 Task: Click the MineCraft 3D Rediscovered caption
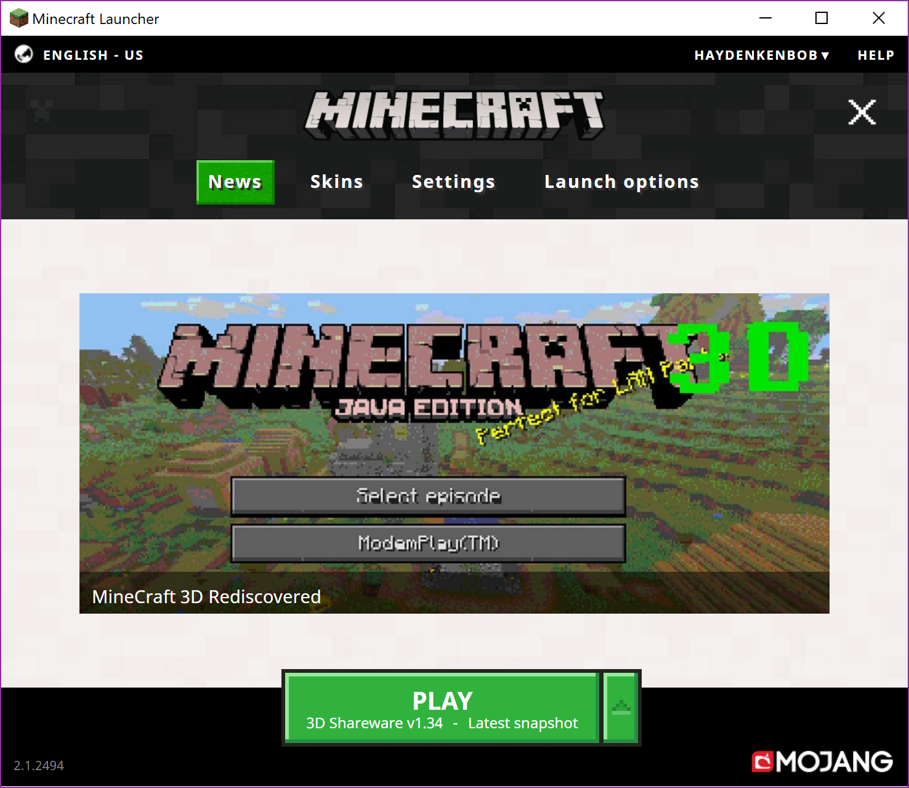coord(206,596)
